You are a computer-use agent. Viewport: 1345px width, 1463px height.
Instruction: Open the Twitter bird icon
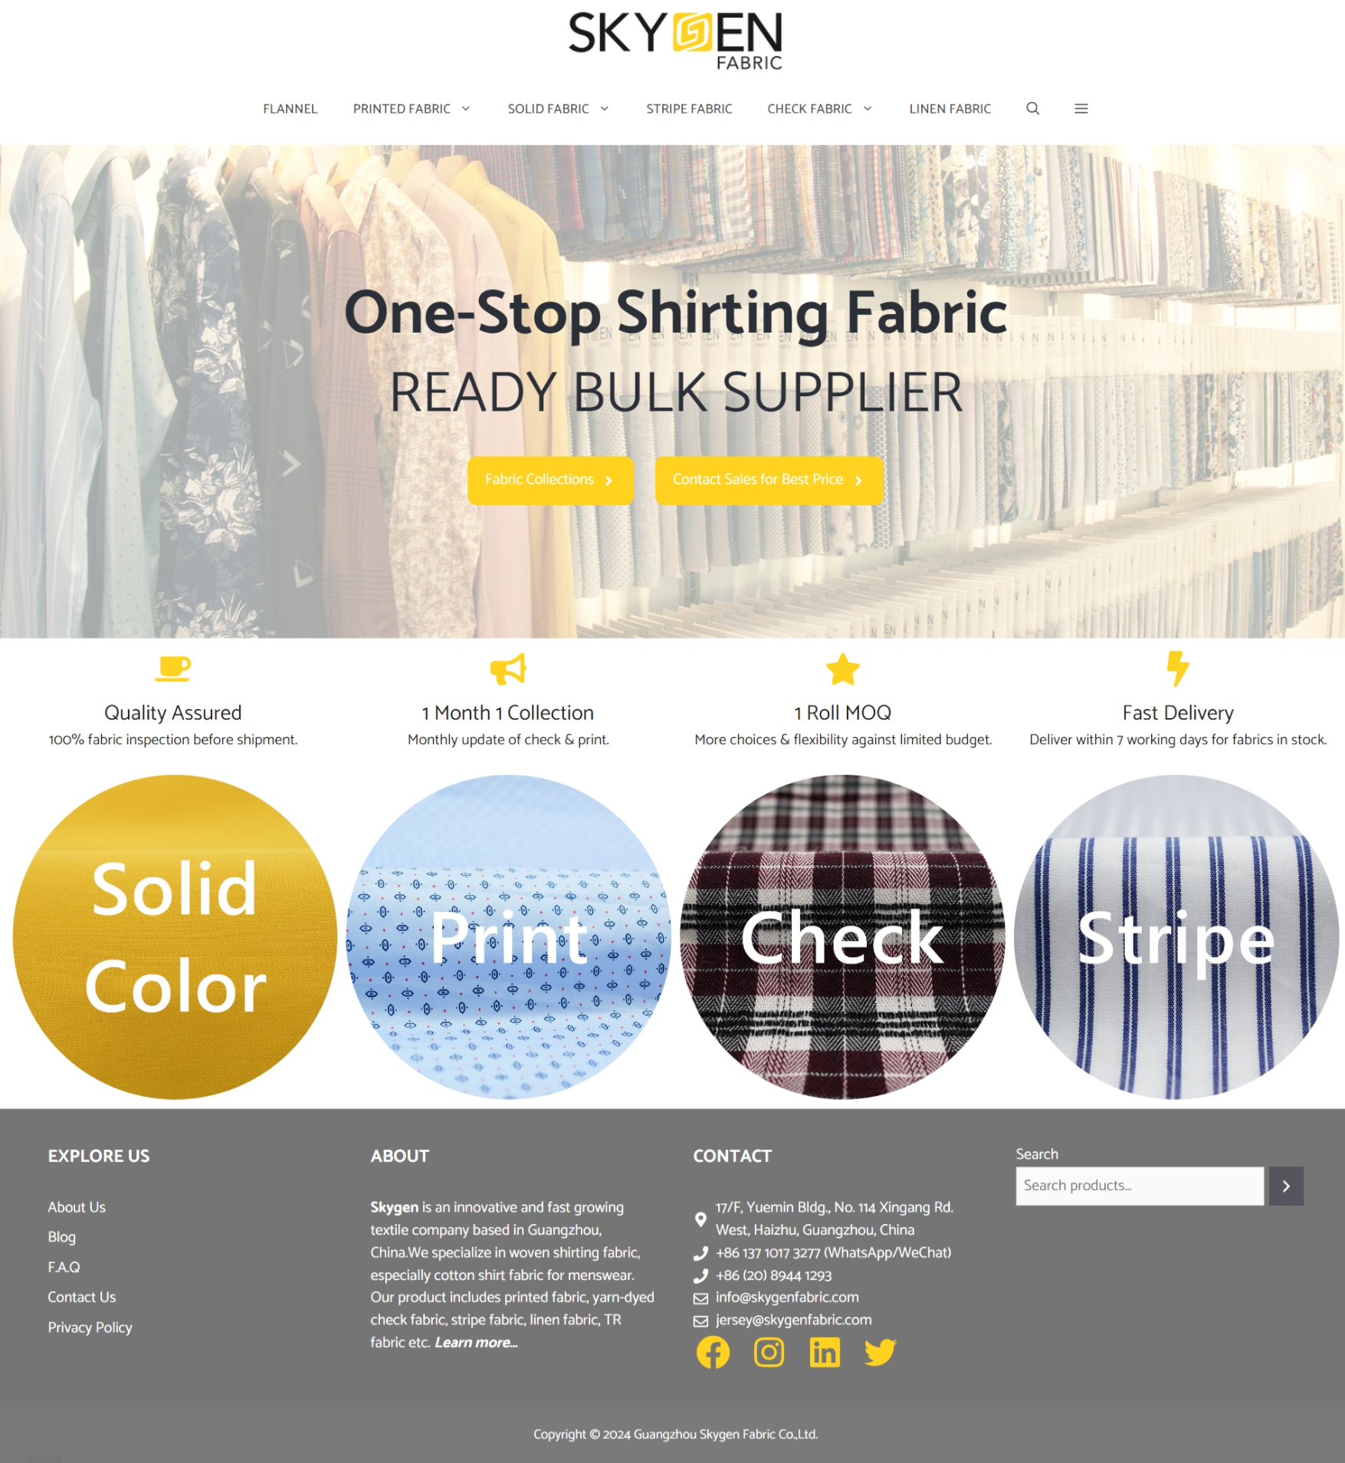click(880, 1353)
